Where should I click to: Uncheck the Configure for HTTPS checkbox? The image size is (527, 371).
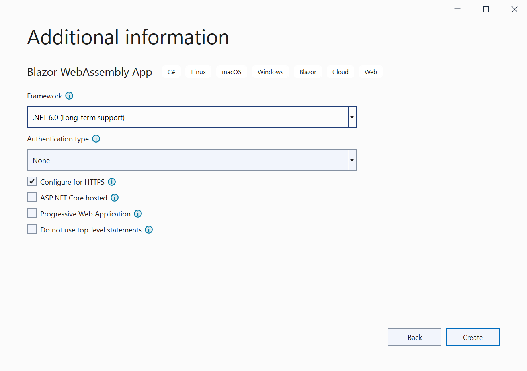click(x=32, y=182)
